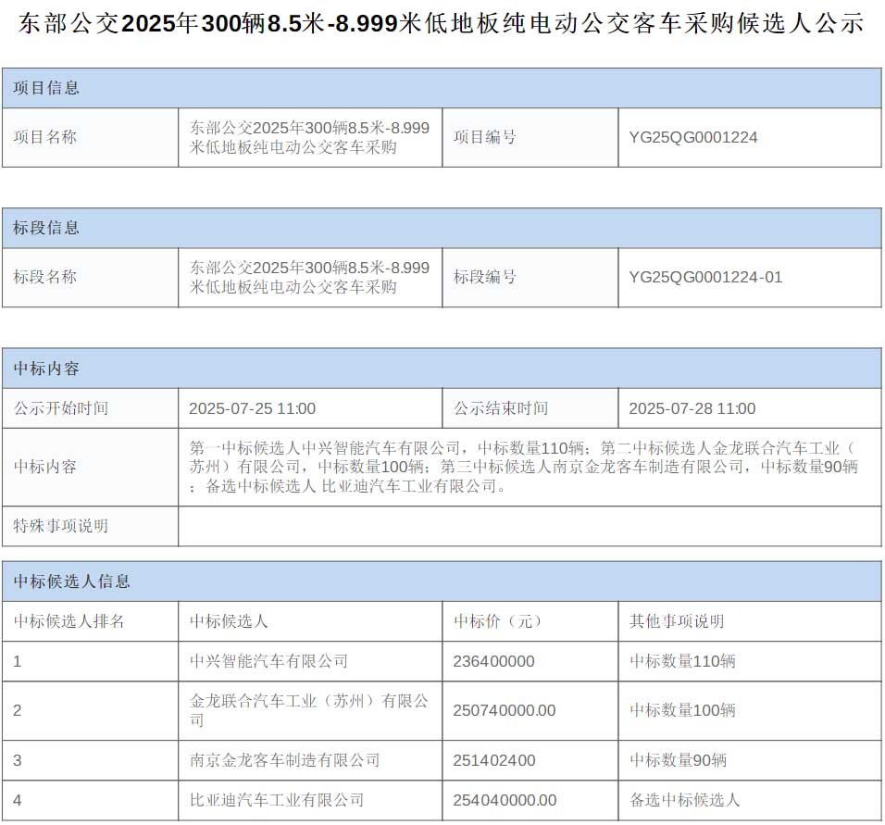Click the 特殊事项说明 label
This screenshot has width=885, height=825.
61,526
